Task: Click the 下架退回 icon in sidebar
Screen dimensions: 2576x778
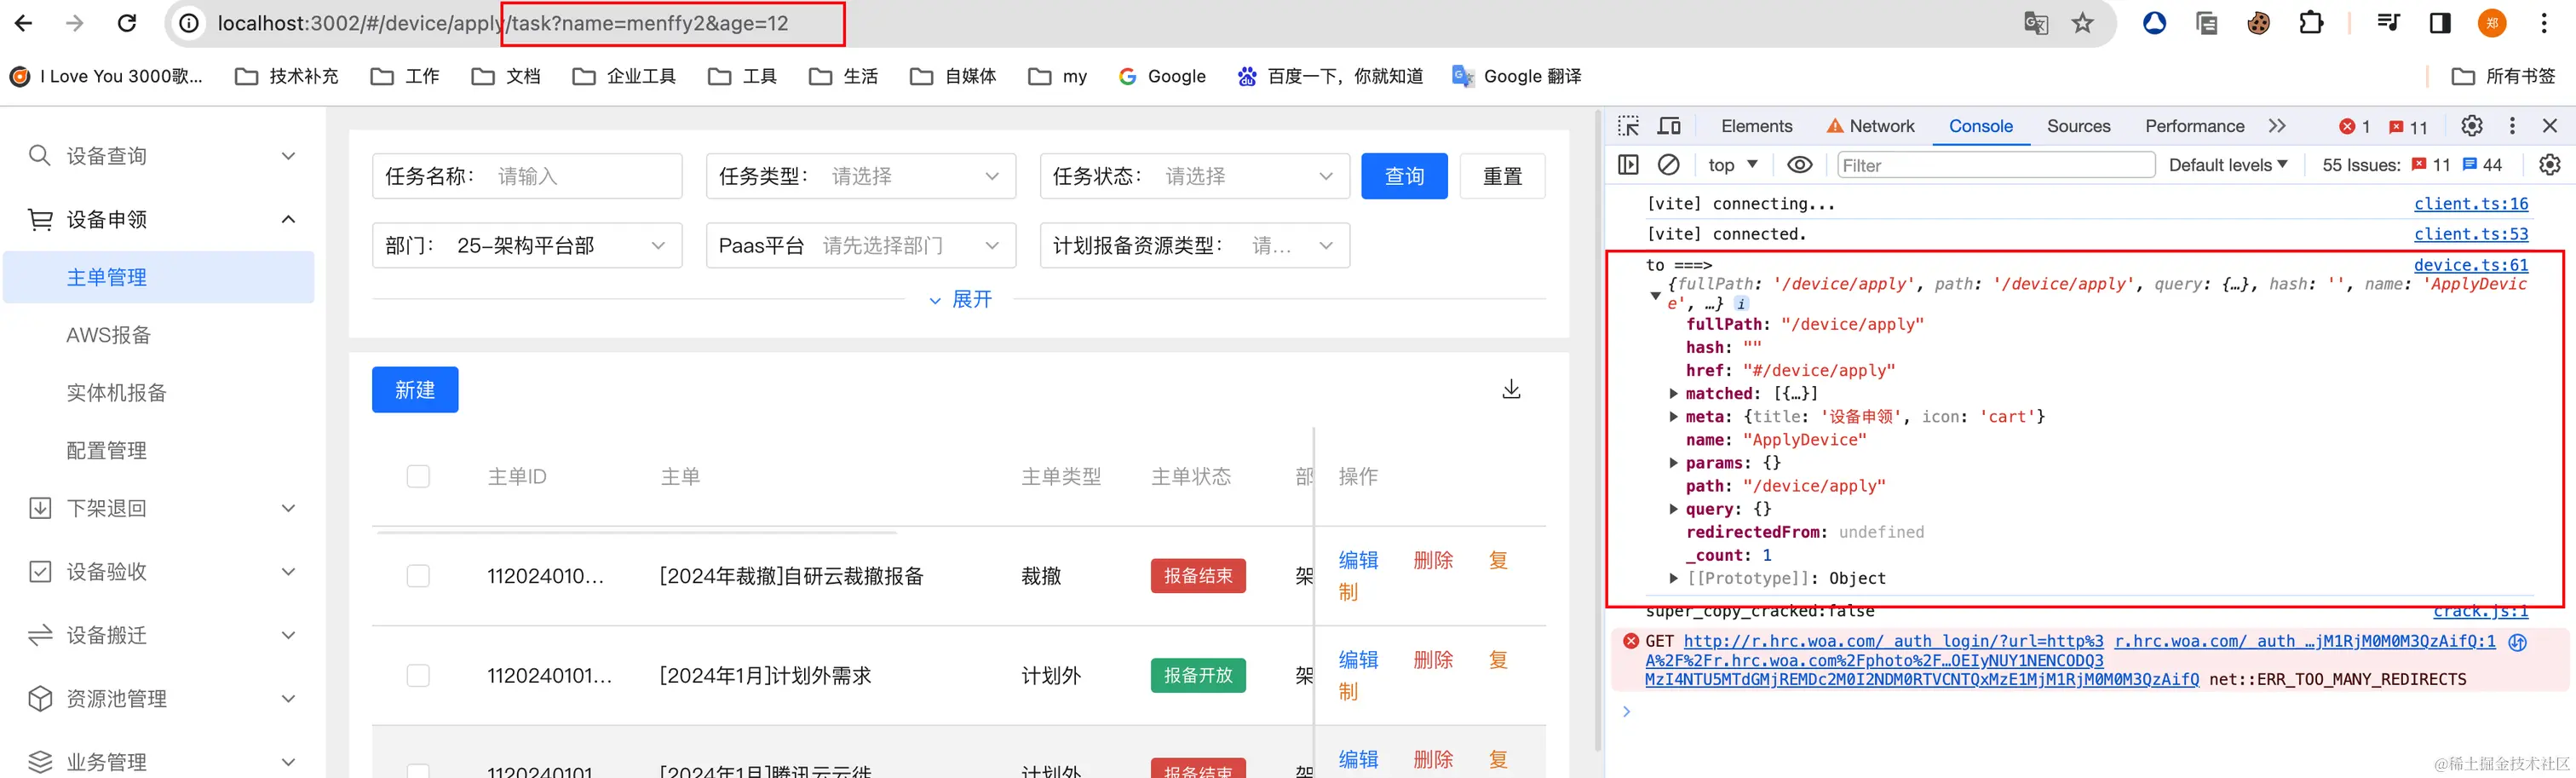Action: click(x=40, y=508)
